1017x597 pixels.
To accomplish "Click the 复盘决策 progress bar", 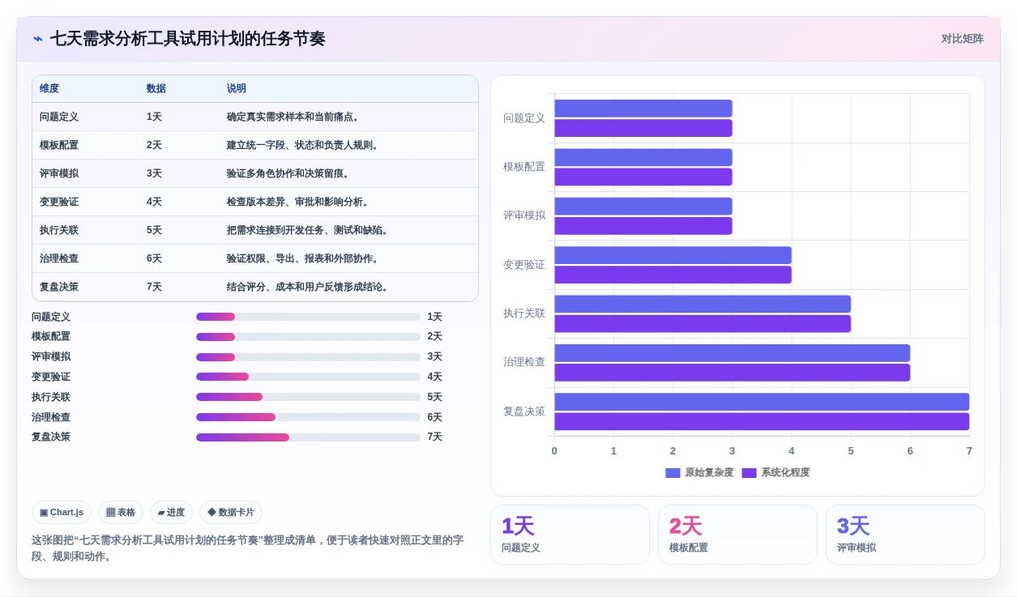I will 308,437.
